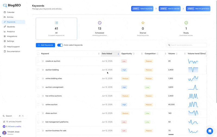This screenshot has height=137, width=217.
Task: Sort by the Competition column arrows
Action: (x=165, y=54)
